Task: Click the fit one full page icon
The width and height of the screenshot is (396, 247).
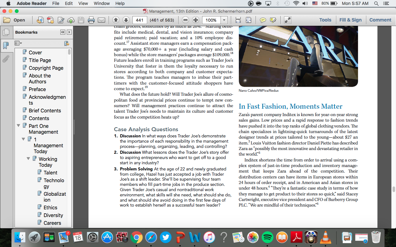Action: [248, 20]
